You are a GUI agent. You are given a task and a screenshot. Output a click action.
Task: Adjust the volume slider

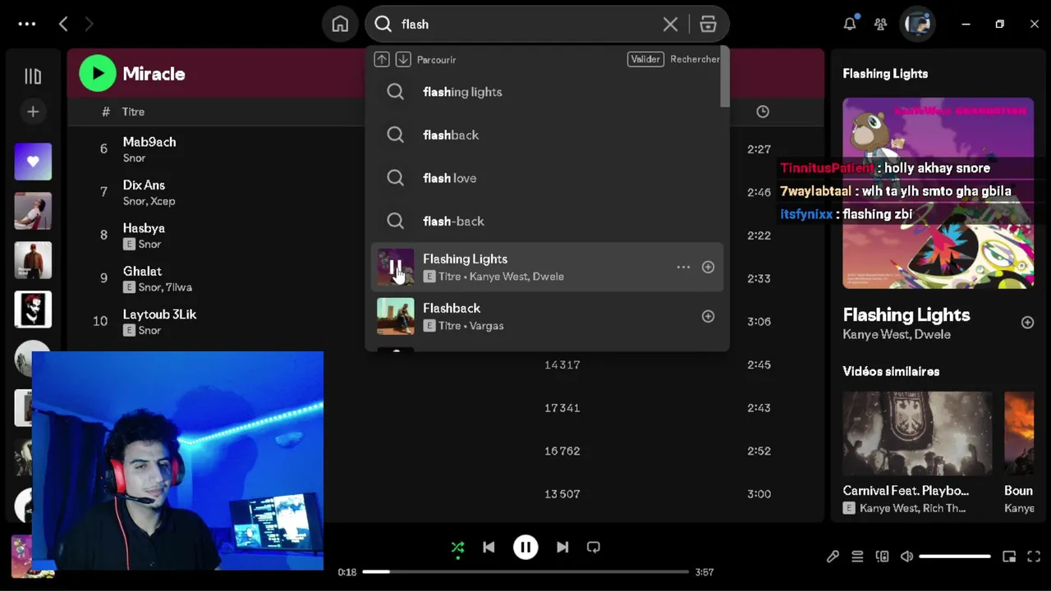(955, 557)
